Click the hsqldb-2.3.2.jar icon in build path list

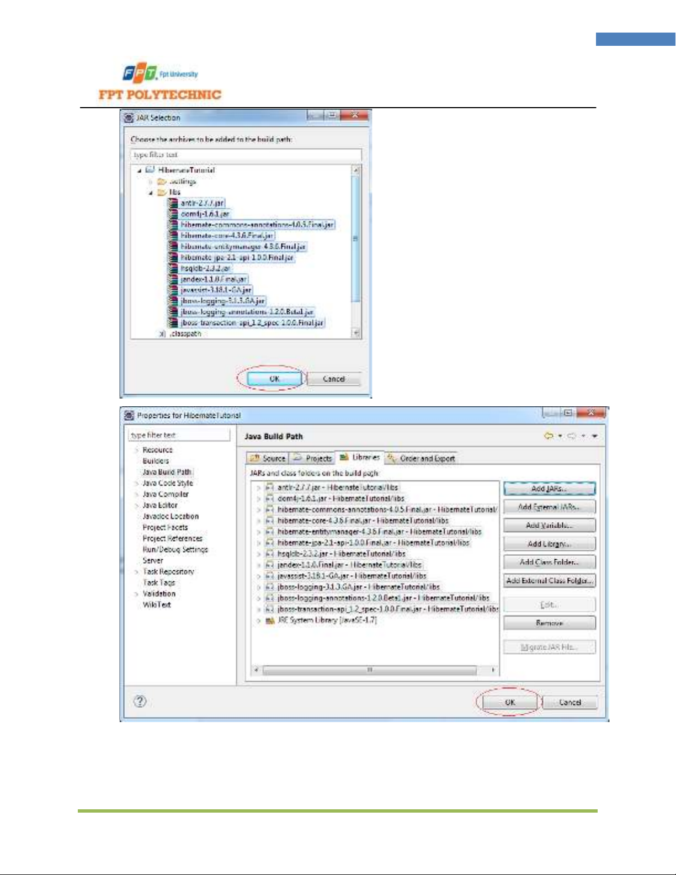(x=270, y=554)
